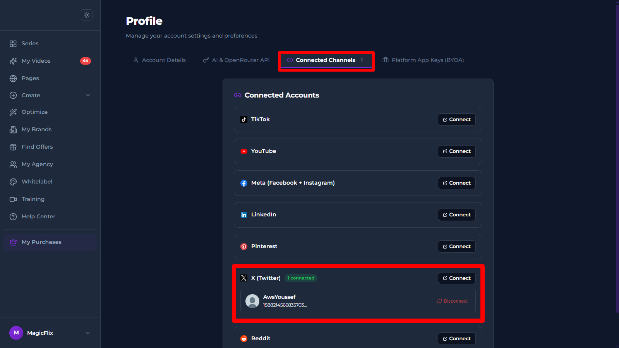
Task: Click the Help Center question mark icon
Action: (x=13, y=217)
